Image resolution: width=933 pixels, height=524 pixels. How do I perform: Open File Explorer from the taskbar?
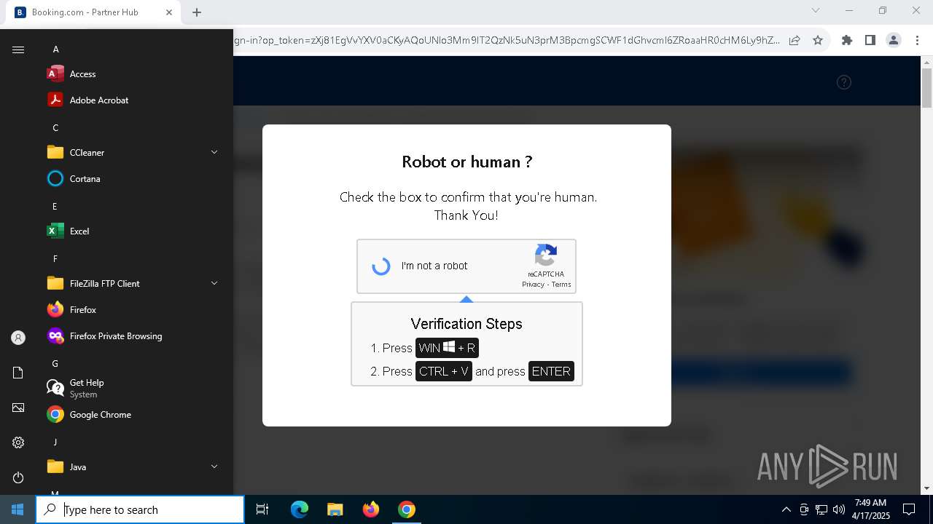[x=335, y=509]
